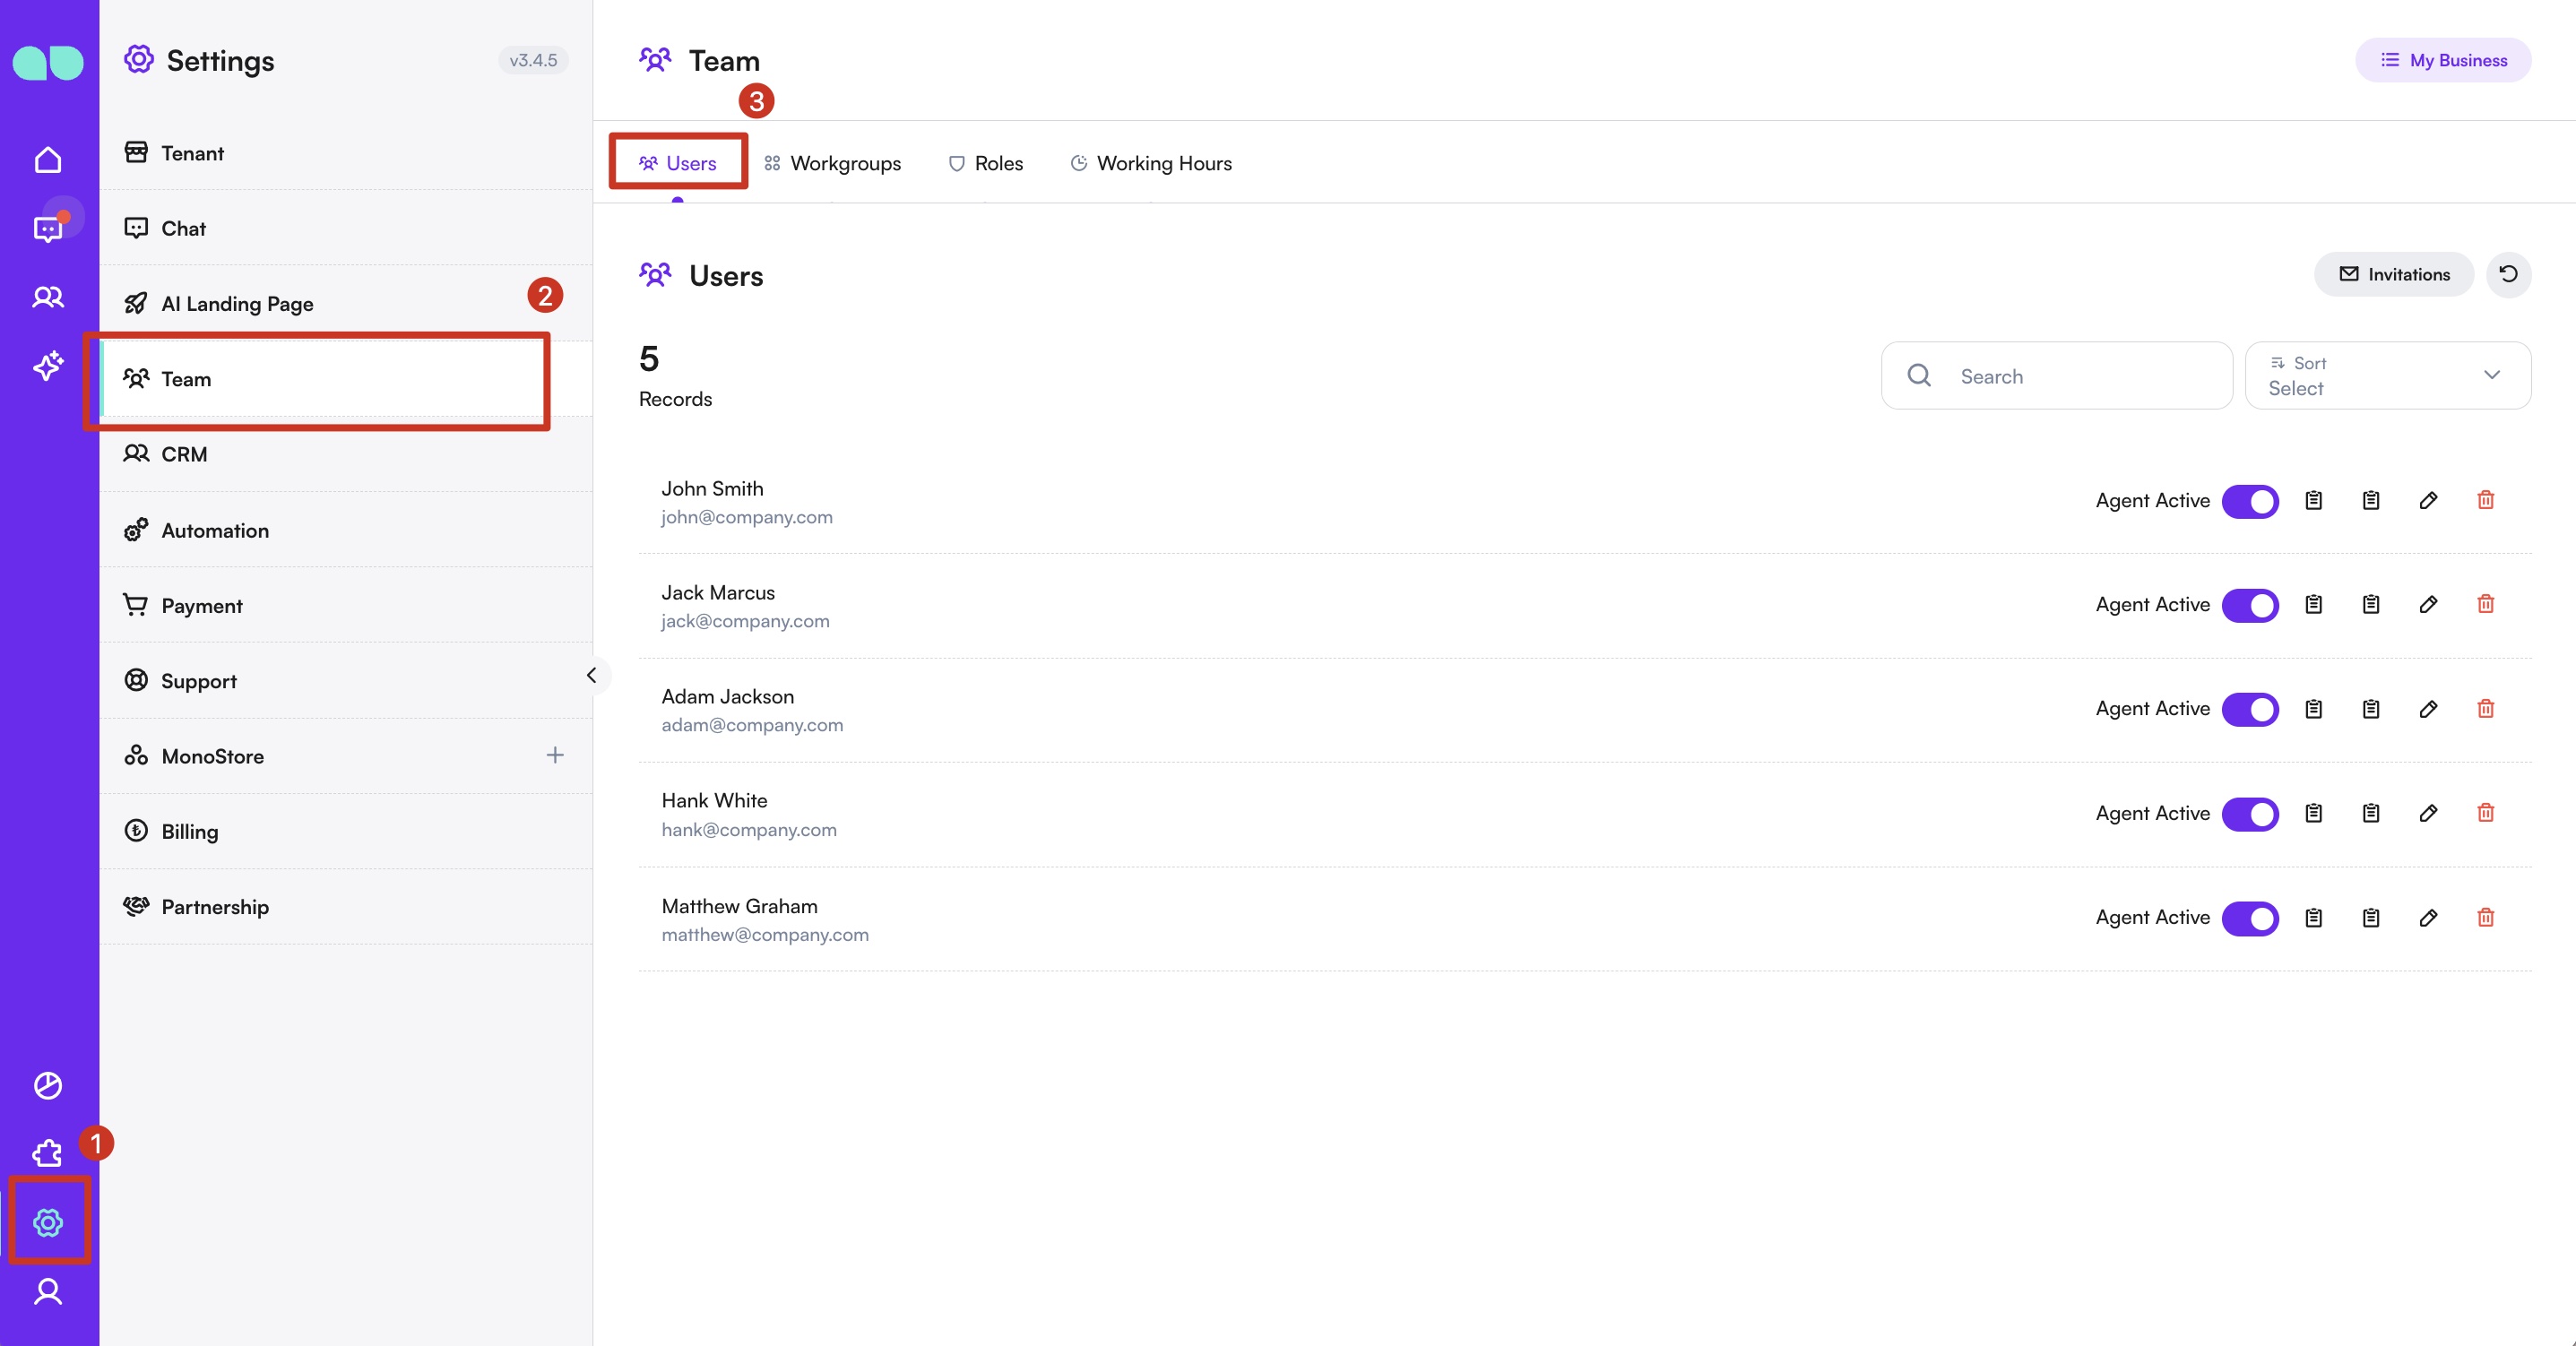Open the integrations puzzle piece icon
The image size is (2576, 1346).
pos(48,1154)
